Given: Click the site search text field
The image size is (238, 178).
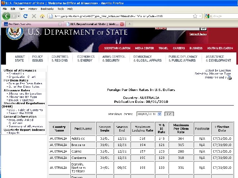Looking at the screenshot, I should (183, 29).
